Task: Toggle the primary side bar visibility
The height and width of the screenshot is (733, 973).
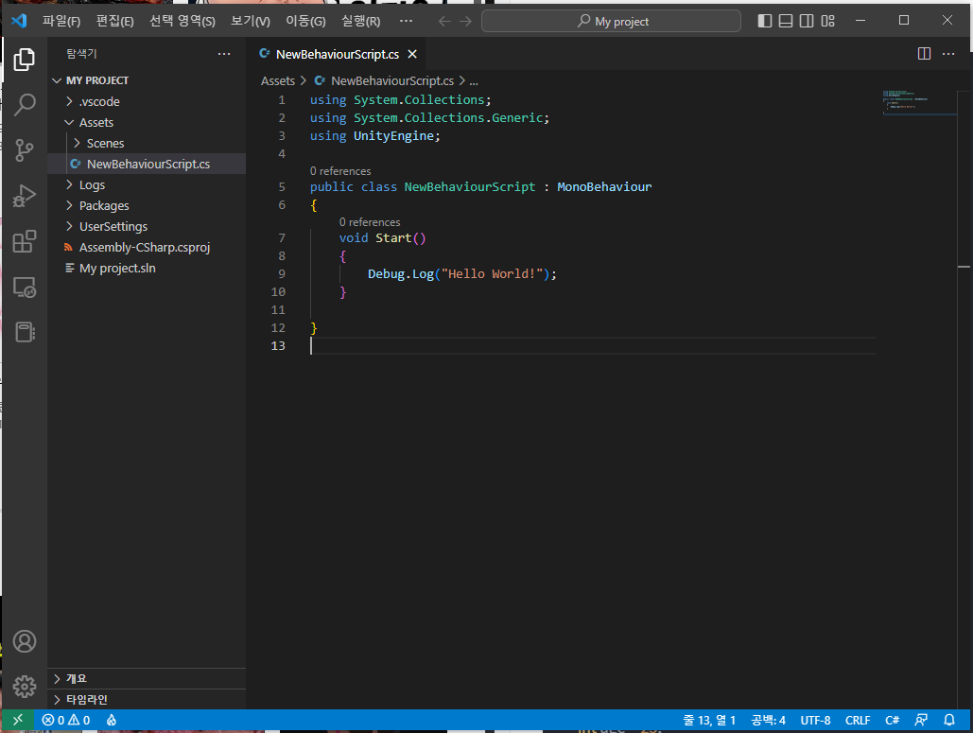Action: click(x=764, y=21)
